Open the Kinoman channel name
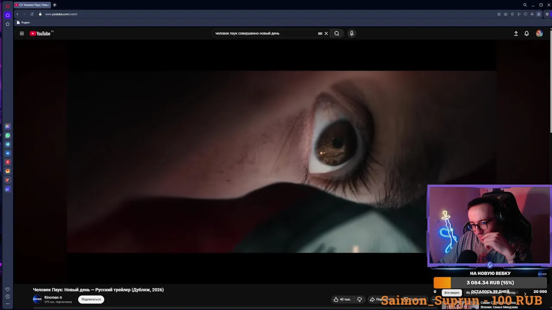 click(51, 298)
